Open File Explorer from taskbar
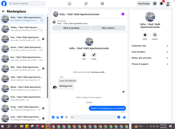This screenshot has height=129, width=175. pos(22,126)
